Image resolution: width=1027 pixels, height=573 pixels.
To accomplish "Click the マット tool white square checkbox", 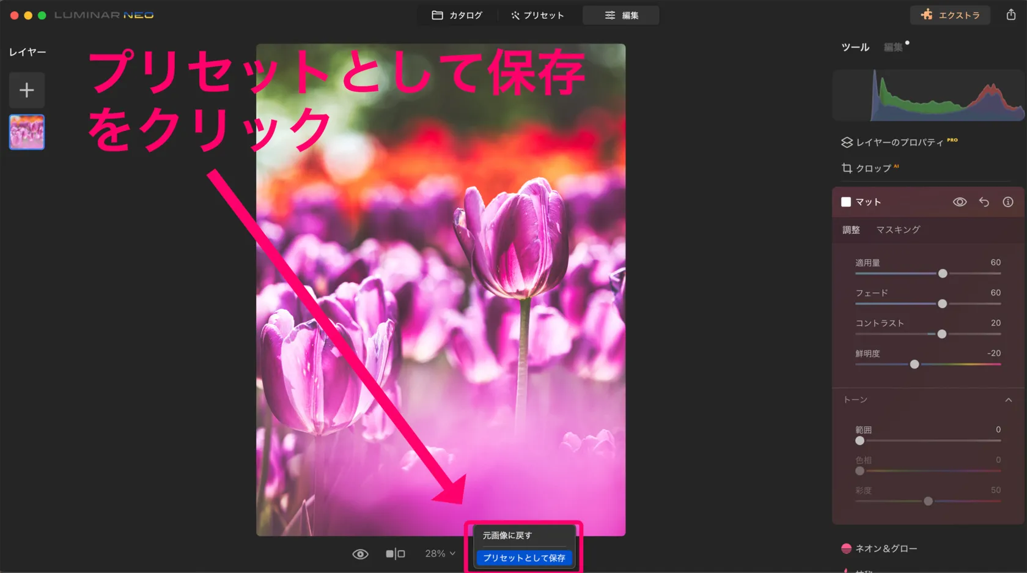I will pyautogui.click(x=846, y=202).
